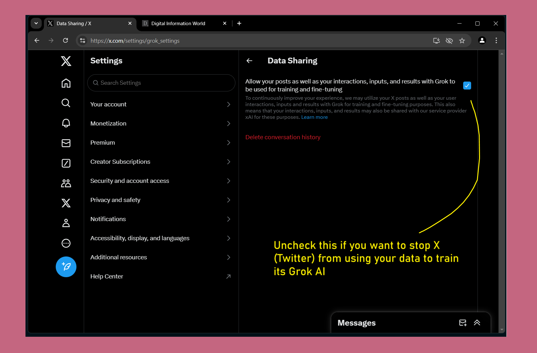Click Delete conversation history
This screenshot has width=537, height=353.
[283, 137]
